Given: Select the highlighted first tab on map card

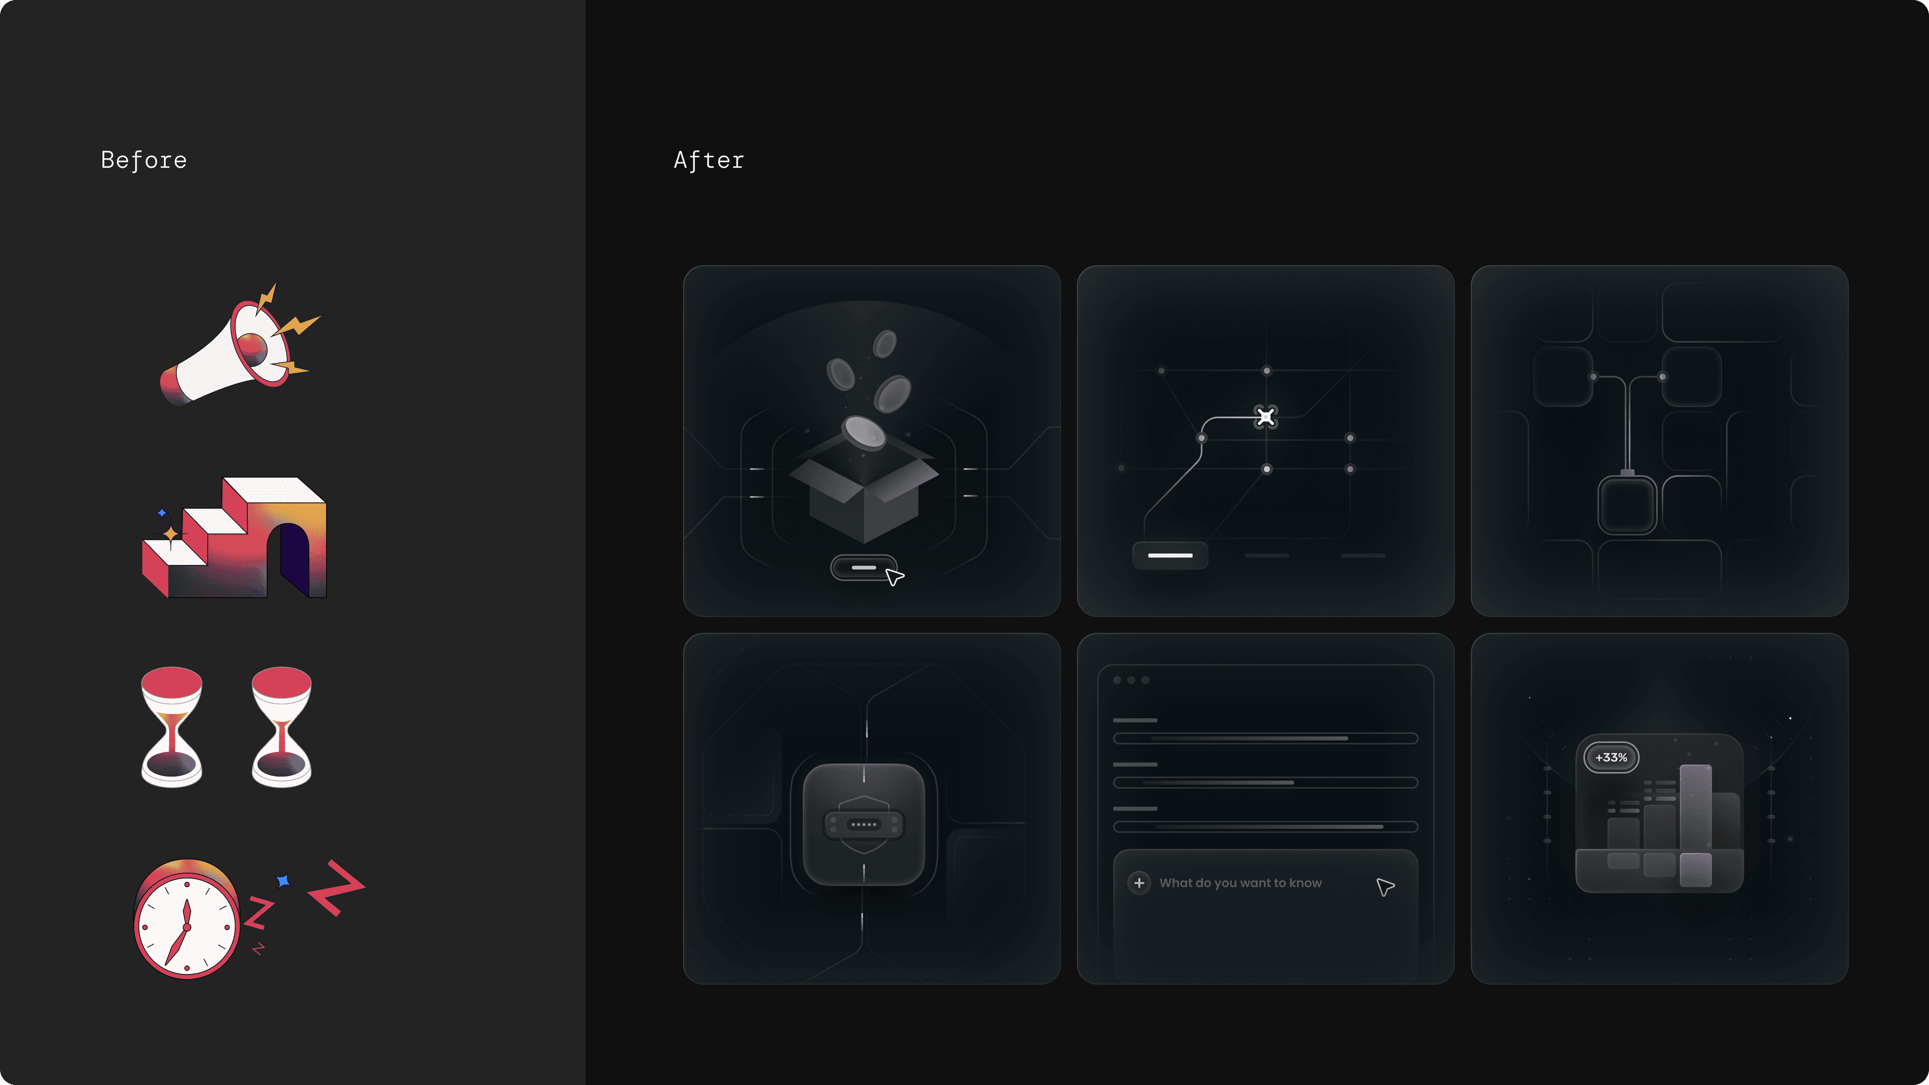Looking at the screenshot, I should (1169, 556).
